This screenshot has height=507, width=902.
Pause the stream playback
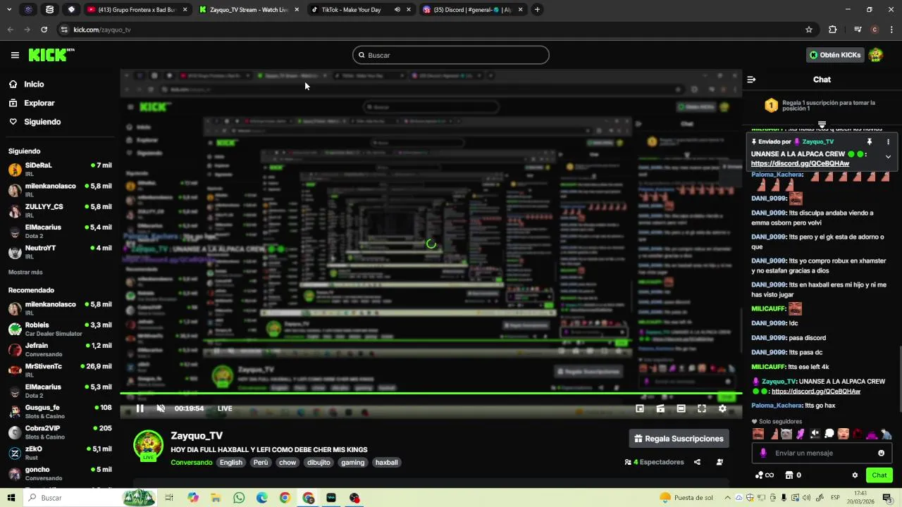pyautogui.click(x=140, y=408)
